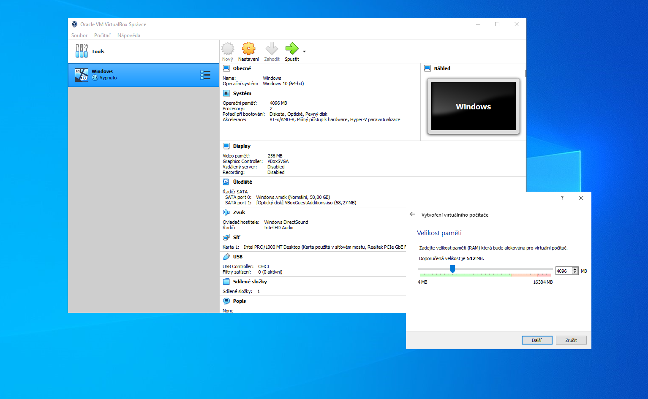Viewport: 648px width, 399px height.
Task: Click the Intel HD Audio controller text
Action: (279, 228)
